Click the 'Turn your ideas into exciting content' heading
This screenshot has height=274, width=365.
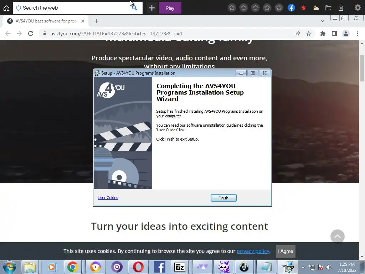pyautogui.click(x=180, y=226)
